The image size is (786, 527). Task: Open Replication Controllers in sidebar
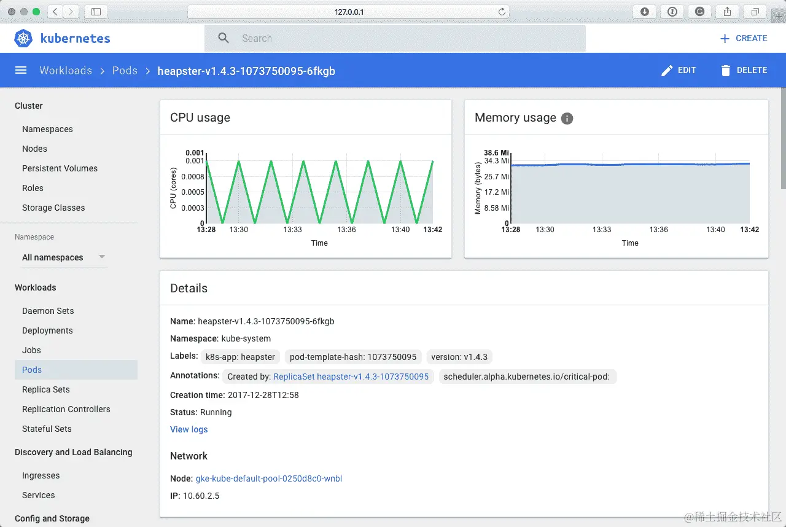point(66,409)
